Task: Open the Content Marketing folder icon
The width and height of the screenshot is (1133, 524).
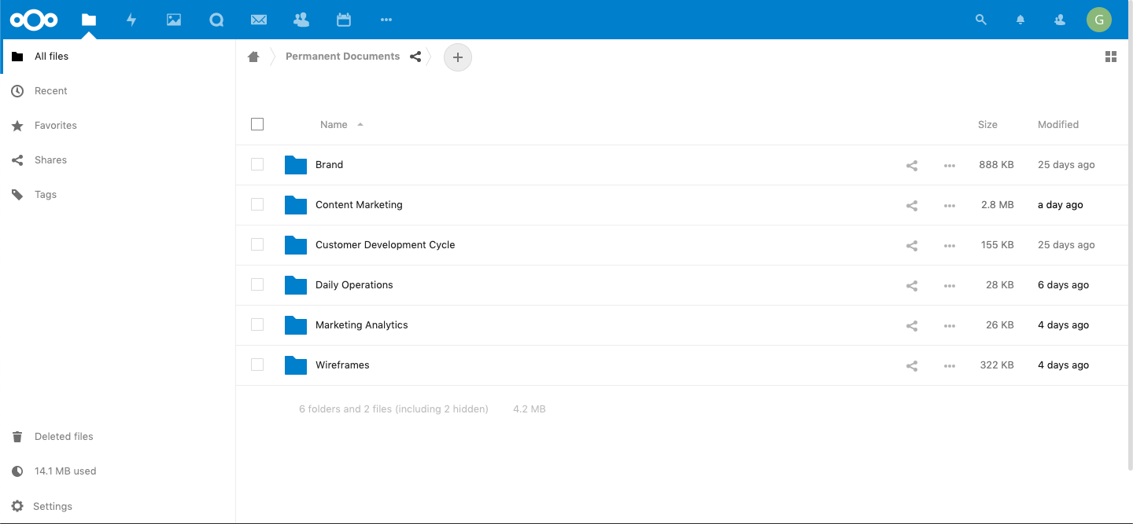Action: pyautogui.click(x=296, y=205)
